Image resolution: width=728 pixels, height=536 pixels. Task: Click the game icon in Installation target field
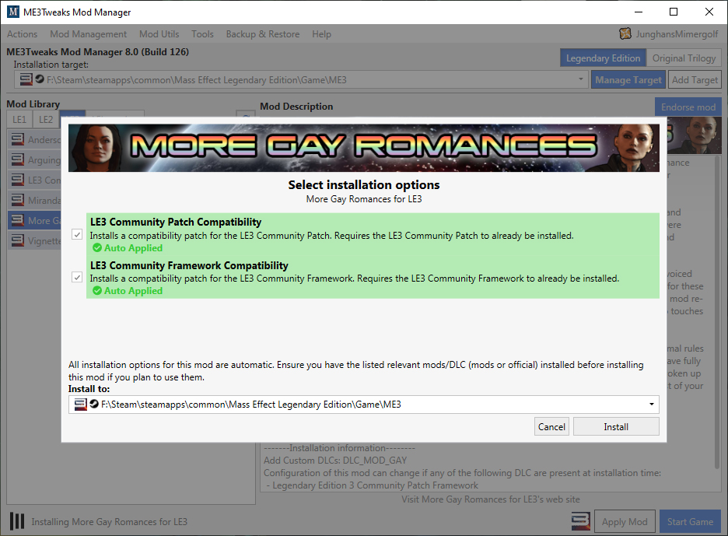(26, 79)
